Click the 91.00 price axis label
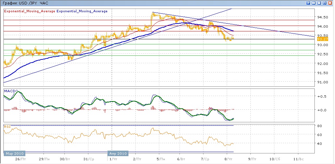The image size is (335, 164). coord(323,82)
